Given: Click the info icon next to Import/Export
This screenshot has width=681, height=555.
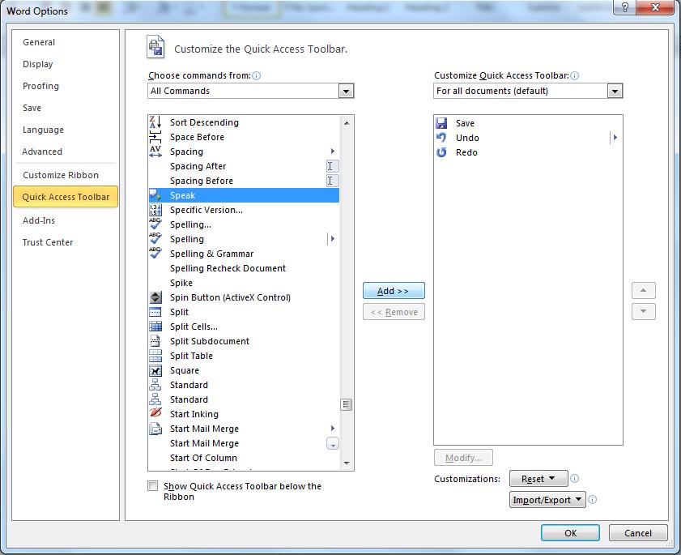Looking at the screenshot, I should [x=592, y=499].
